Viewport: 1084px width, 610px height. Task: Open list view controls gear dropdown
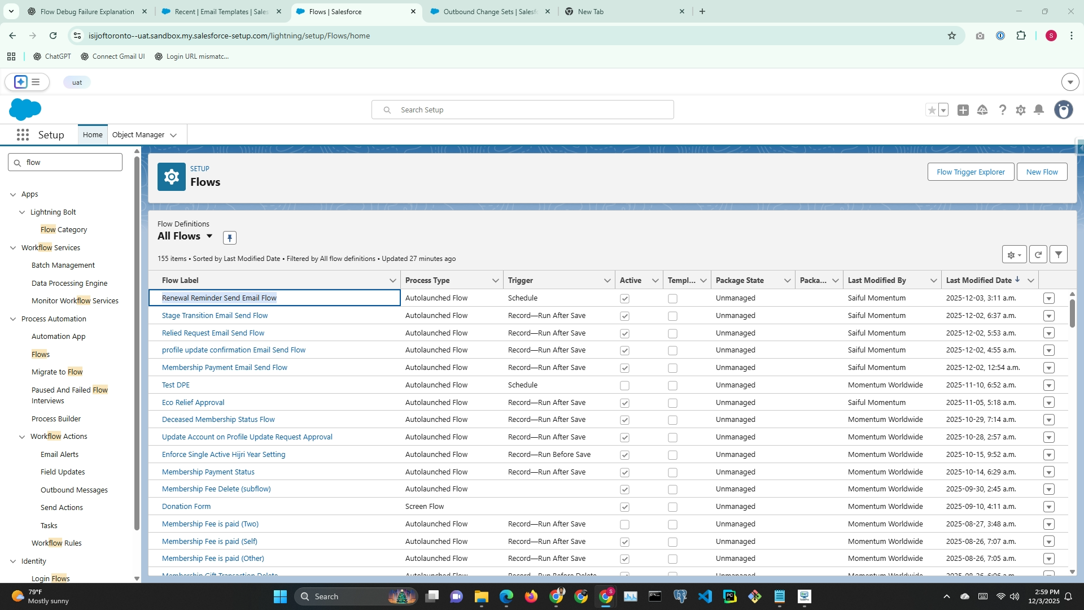coord(1014,255)
